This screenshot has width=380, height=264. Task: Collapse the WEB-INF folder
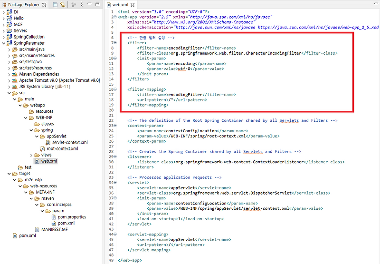[x=26, y=117]
